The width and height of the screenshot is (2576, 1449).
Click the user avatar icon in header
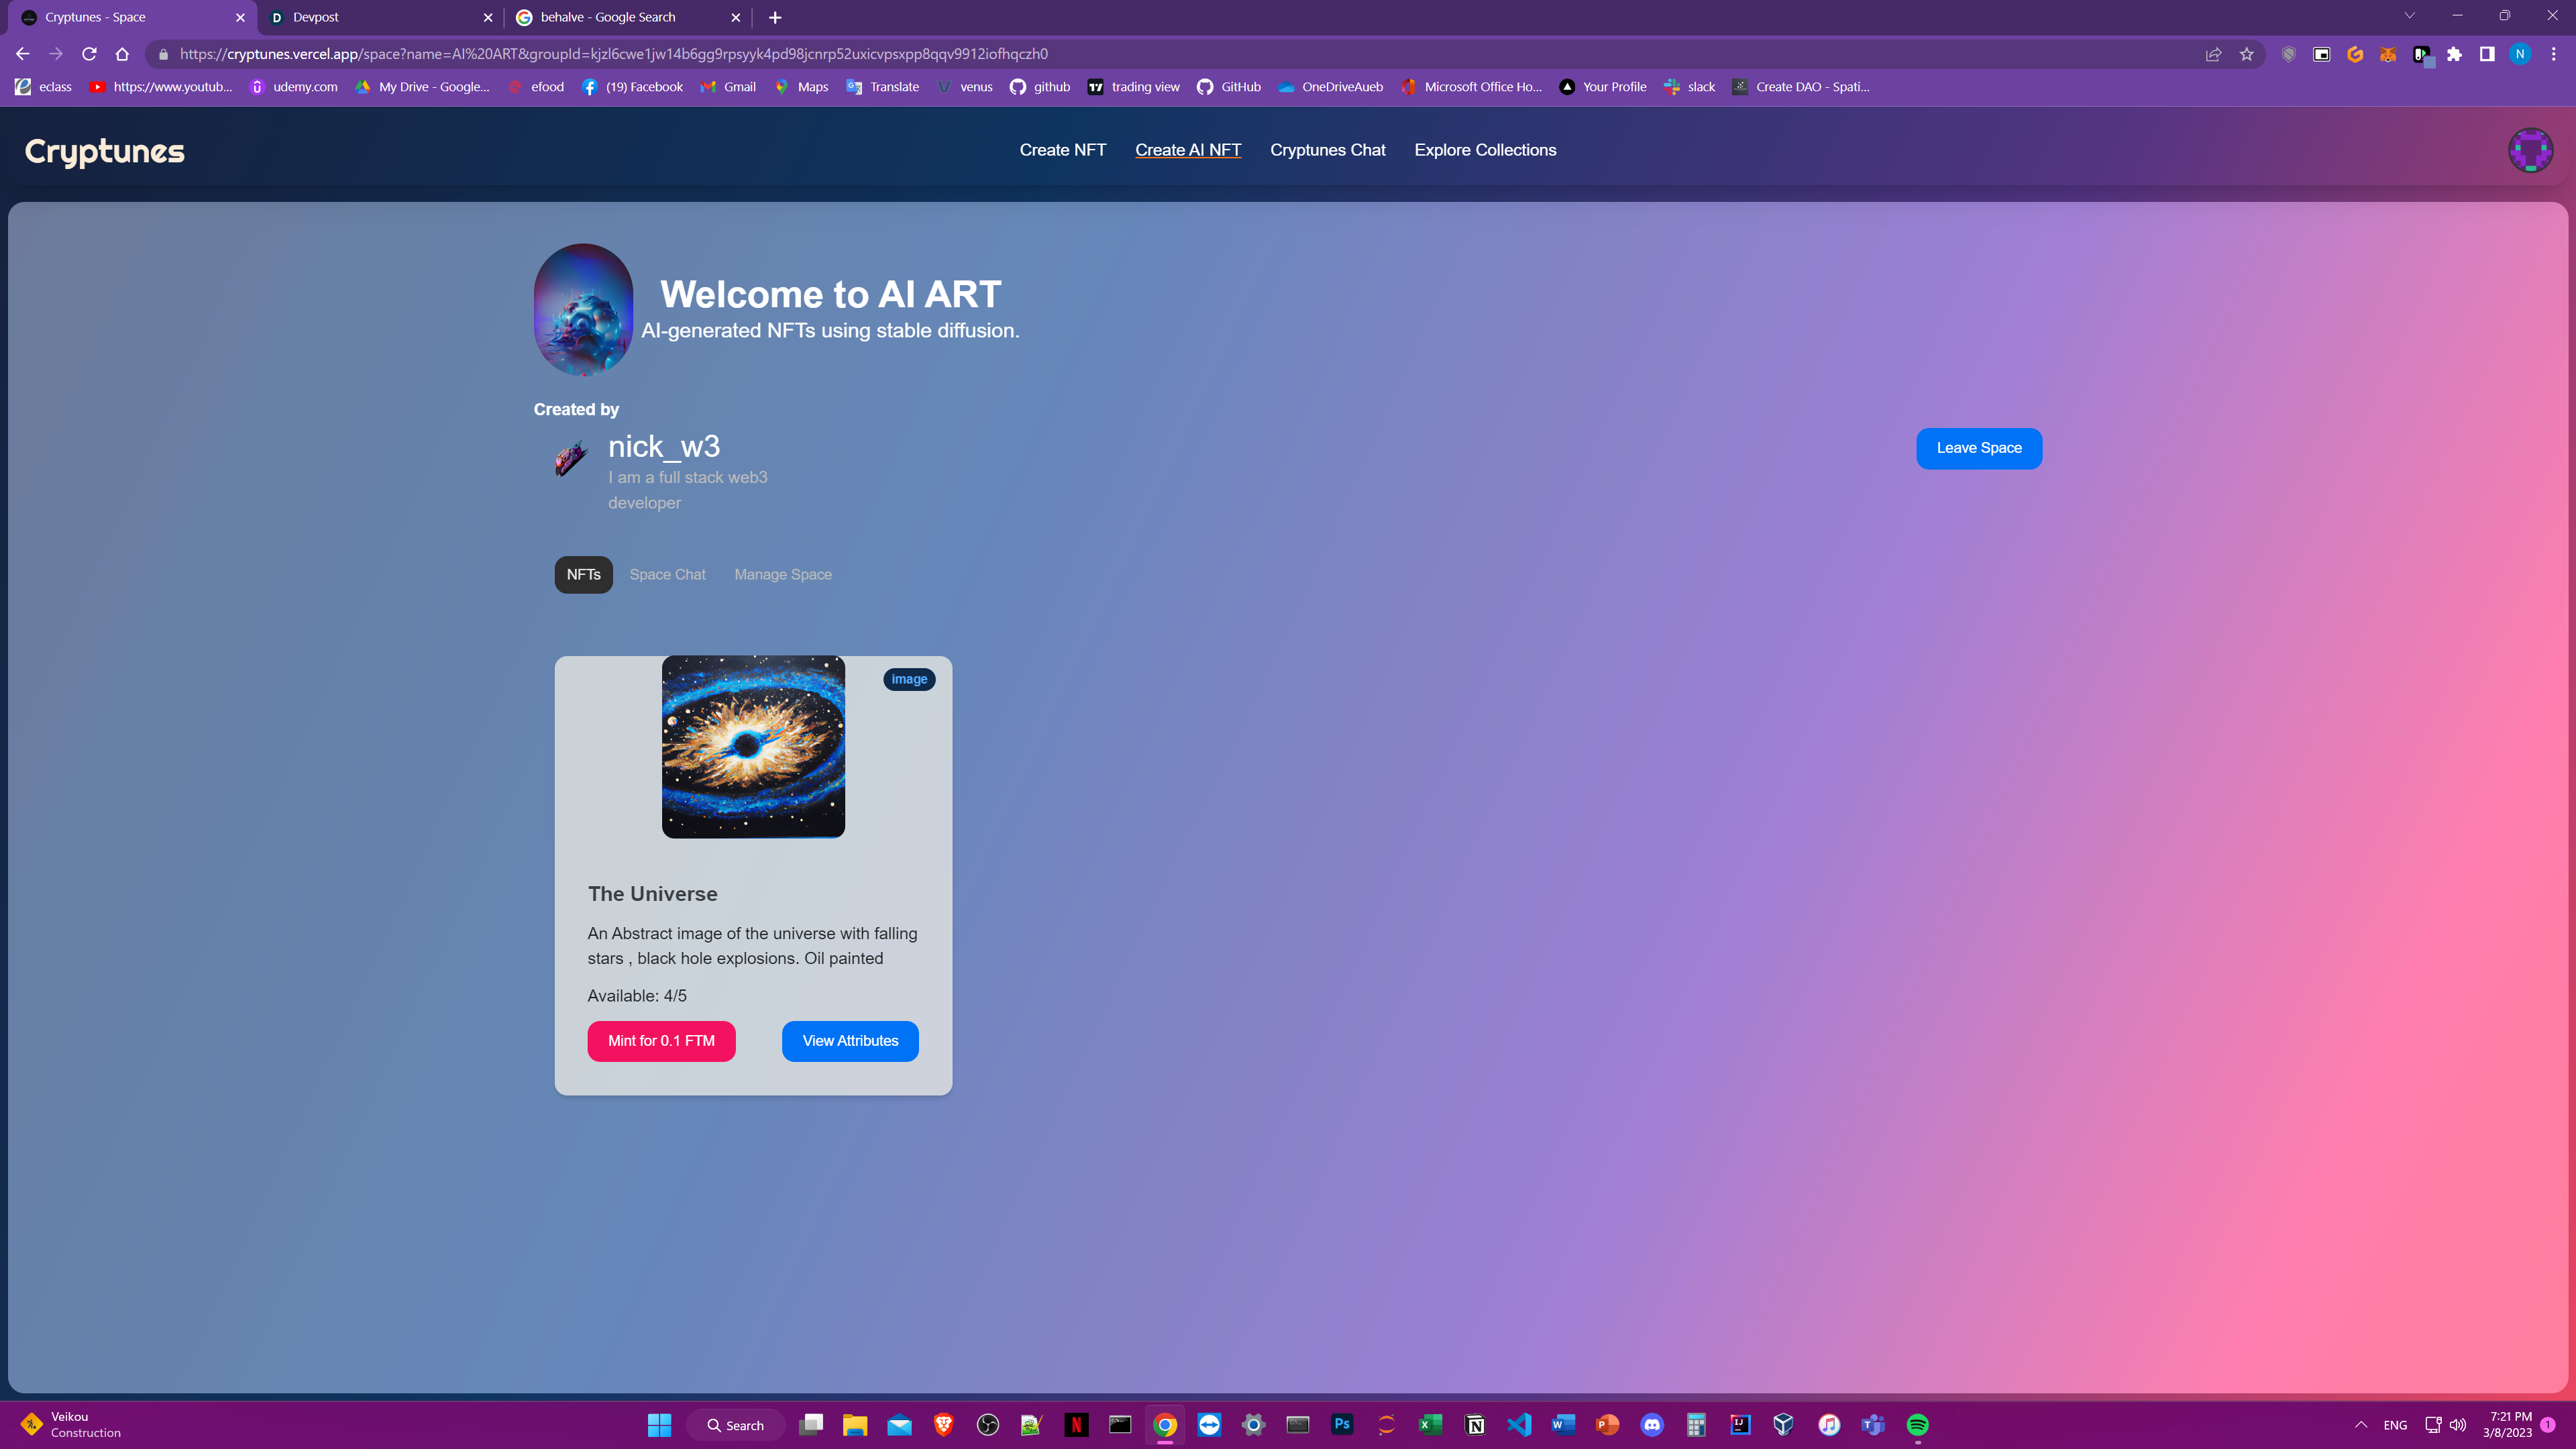coord(2530,150)
